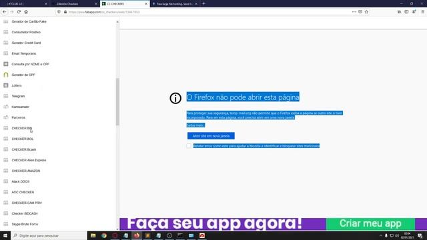Click scroll up arrow of sidebar

click(117, 22)
